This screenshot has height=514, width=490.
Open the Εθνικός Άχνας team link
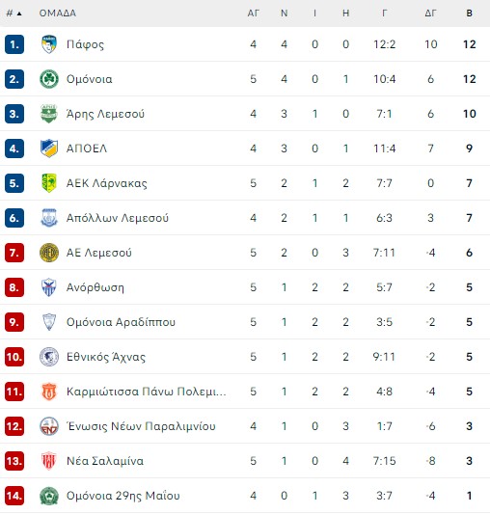point(106,357)
